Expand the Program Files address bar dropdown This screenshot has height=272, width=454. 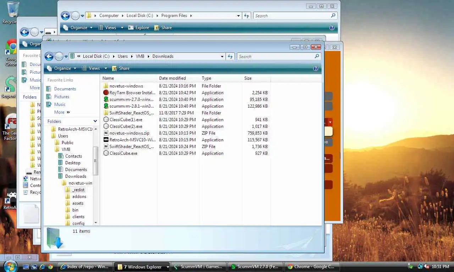click(x=239, y=16)
